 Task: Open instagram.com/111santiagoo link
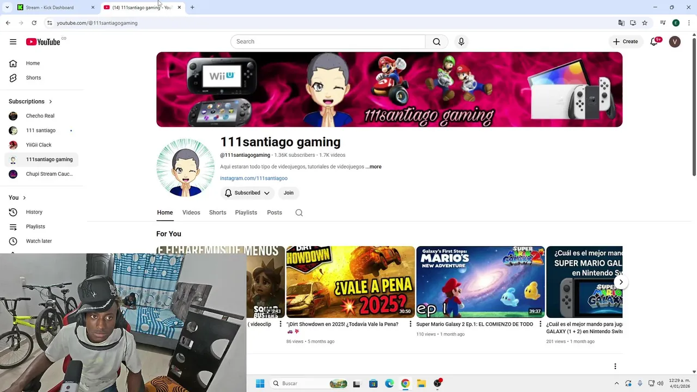[254, 178]
